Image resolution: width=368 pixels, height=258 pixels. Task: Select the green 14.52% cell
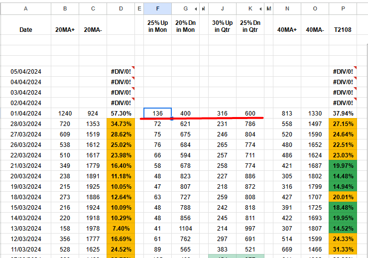tap(343, 229)
